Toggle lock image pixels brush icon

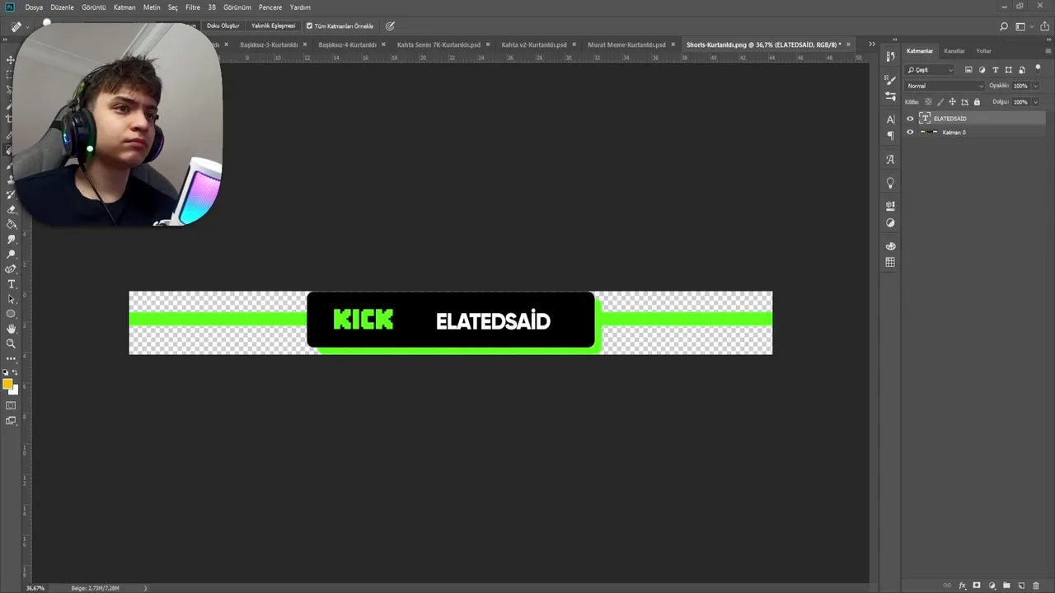coord(940,101)
